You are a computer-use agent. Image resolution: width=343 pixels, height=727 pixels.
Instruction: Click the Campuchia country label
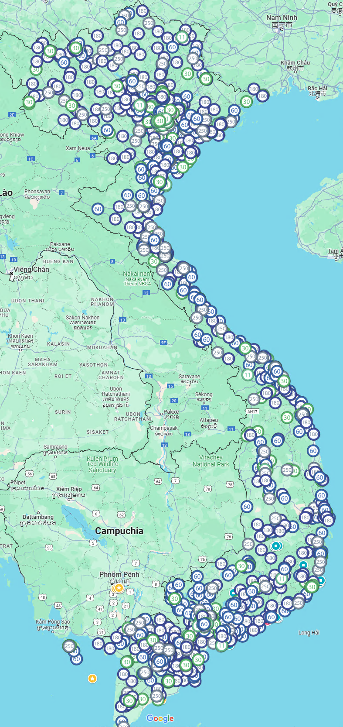tap(119, 531)
